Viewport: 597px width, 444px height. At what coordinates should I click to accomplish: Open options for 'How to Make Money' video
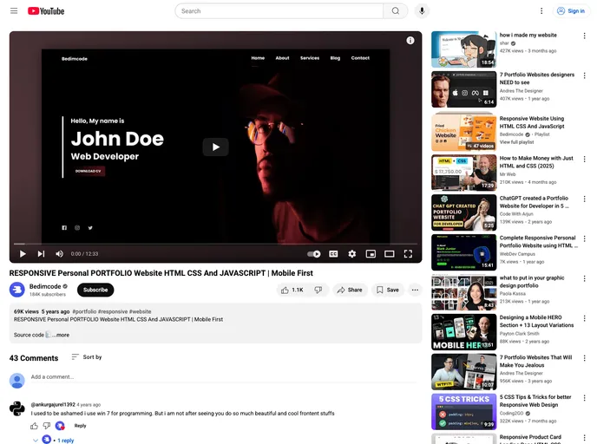(585, 159)
